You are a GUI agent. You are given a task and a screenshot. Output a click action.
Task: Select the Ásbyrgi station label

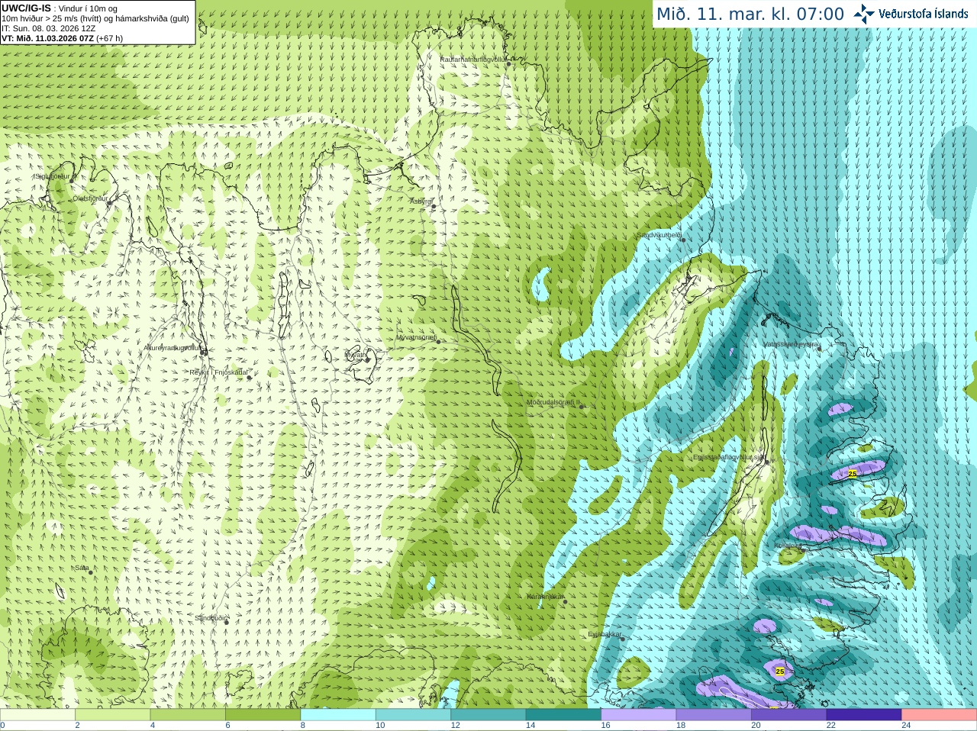click(421, 201)
